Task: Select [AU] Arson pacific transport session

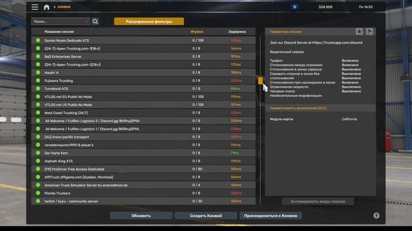Action: [x=143, y=137]
